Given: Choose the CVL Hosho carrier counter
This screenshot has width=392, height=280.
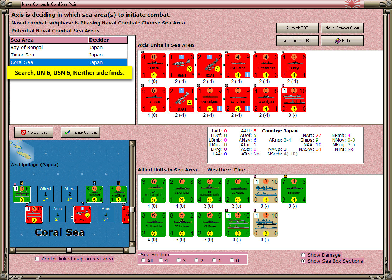Looking at the screenshot, I should pyautogui.click(x=238, y=66).
